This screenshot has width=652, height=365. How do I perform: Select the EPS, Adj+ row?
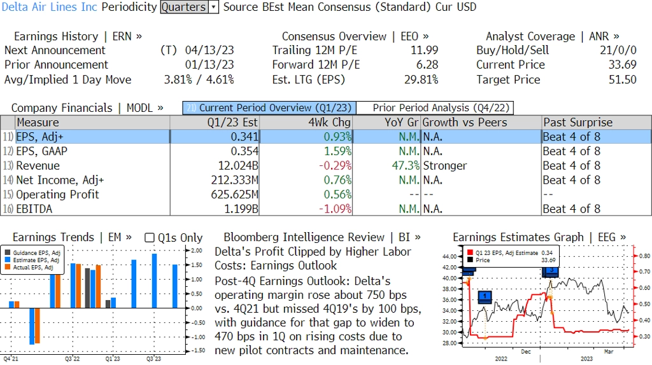[326, 137]
